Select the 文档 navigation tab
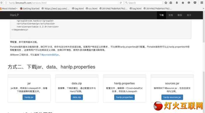This screenshot has width=205, height=113. 170,15
